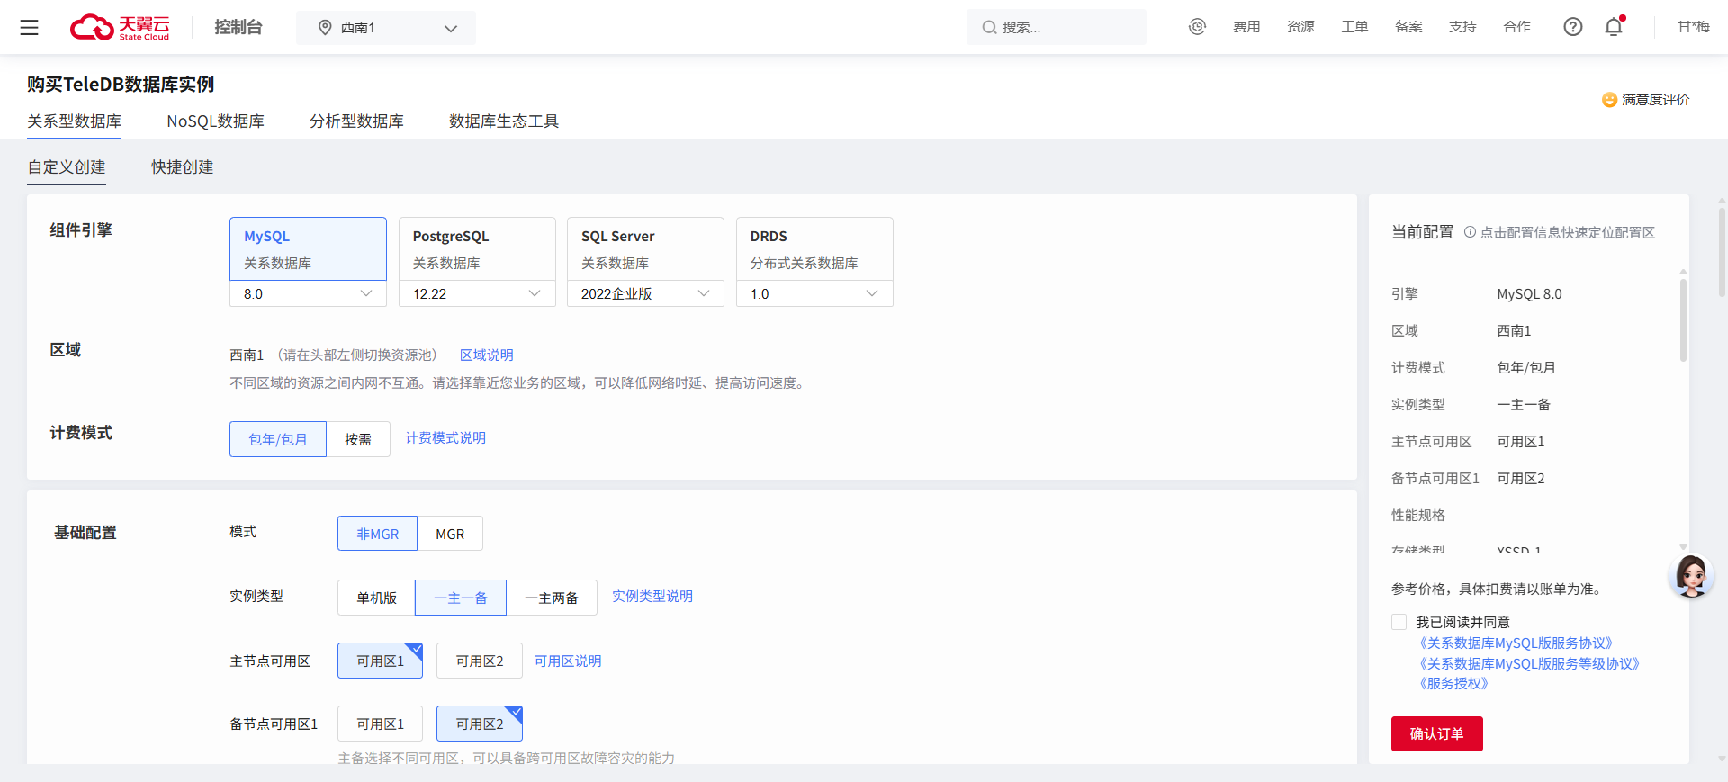Open the hamburger navigation menu
Screen dimensions: 1728x782
29,28
